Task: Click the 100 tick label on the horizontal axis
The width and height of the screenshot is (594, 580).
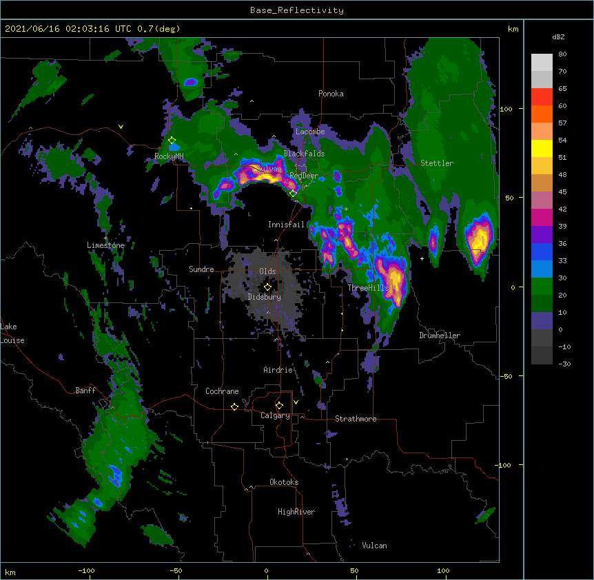Action: tap(443, 570)
